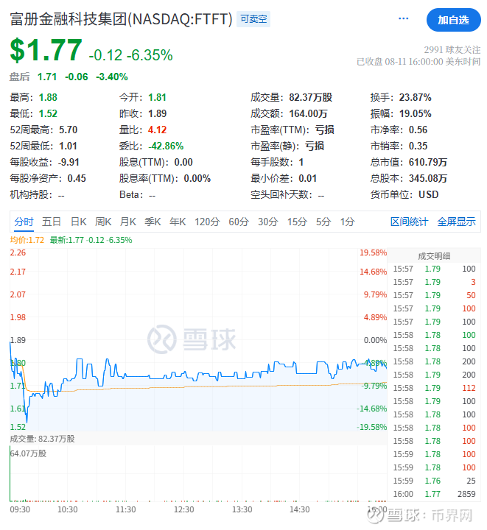
Task: Switch to the 日K chart tab
Action: (x=78, y=222)
